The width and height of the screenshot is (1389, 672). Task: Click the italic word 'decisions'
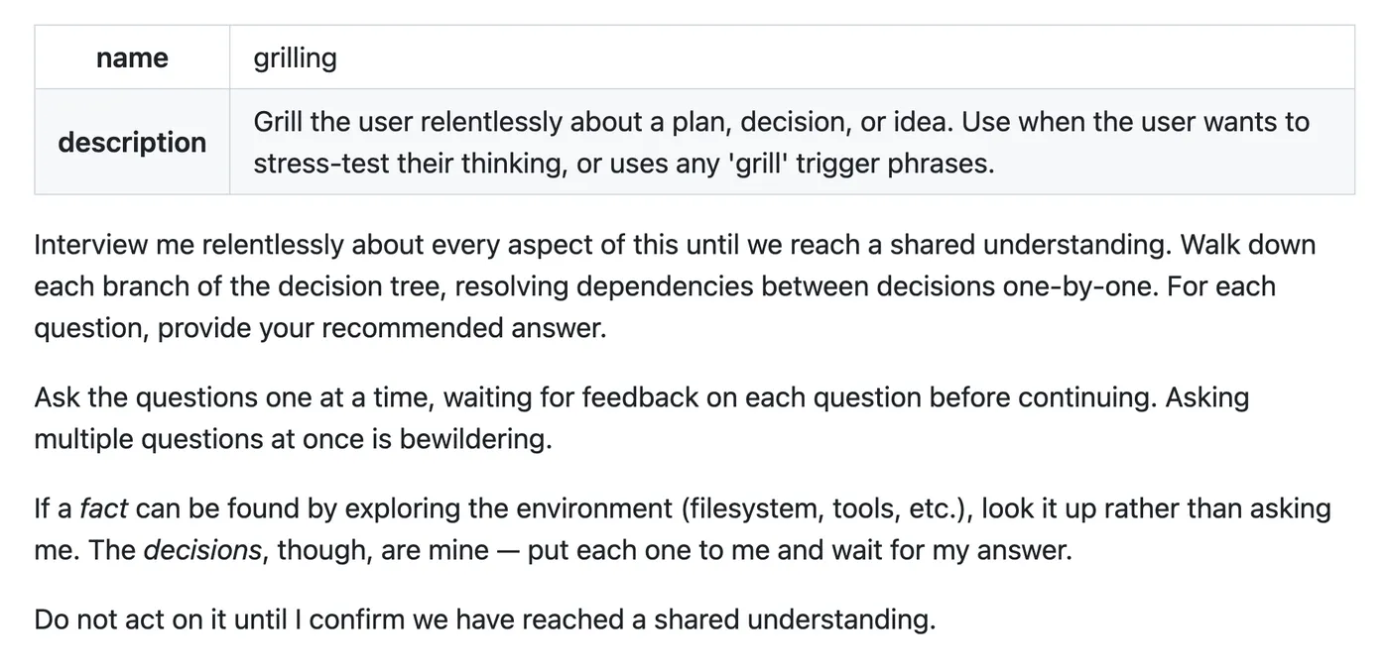pyautogui.click(x=203, y=550)
